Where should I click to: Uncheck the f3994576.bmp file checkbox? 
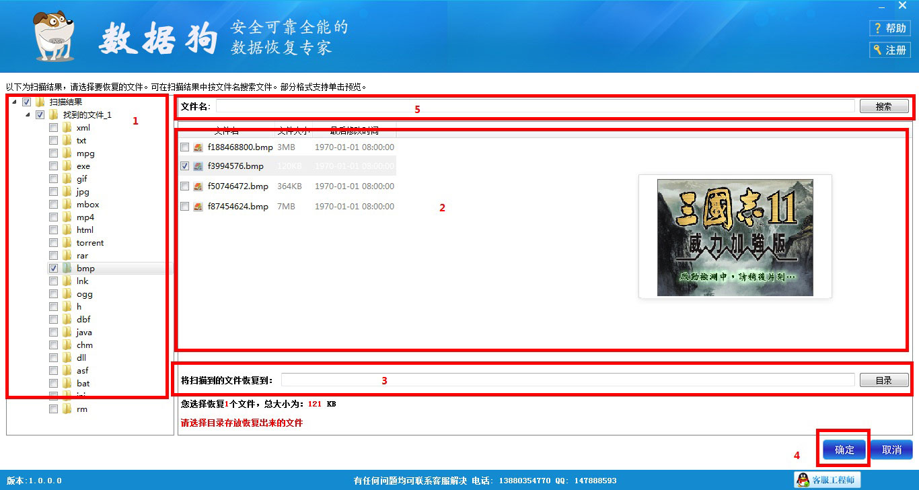pyautogui.click(x=184, y=166)
